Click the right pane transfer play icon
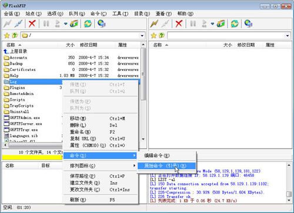This screenshot has width=294, height=213. (204, 23)
